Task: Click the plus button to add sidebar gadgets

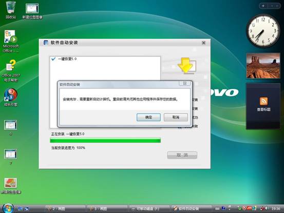Action: (263, 6)
